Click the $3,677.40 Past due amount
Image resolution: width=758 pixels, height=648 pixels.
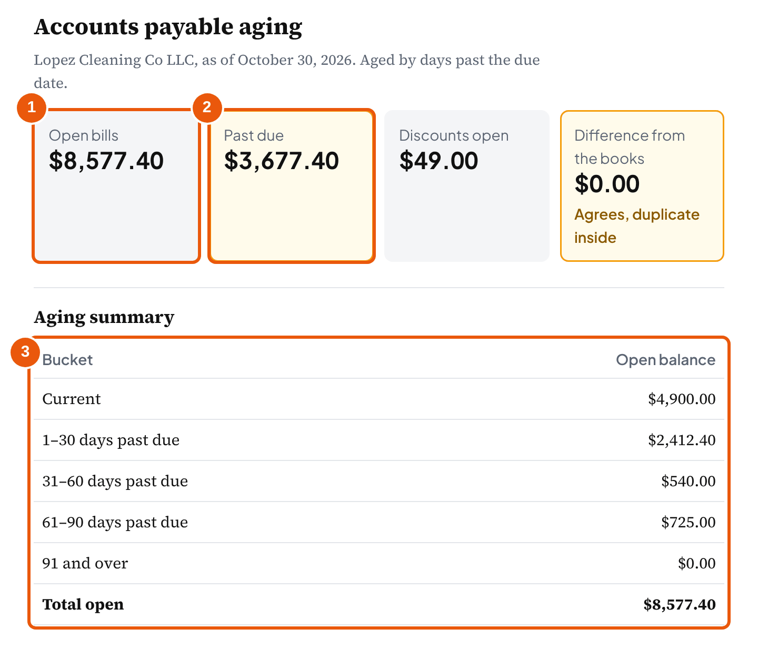coord(282,161)
